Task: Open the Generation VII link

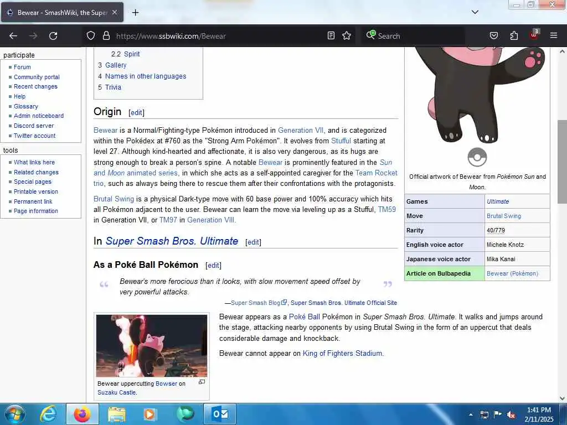Action: pos(301,131)
